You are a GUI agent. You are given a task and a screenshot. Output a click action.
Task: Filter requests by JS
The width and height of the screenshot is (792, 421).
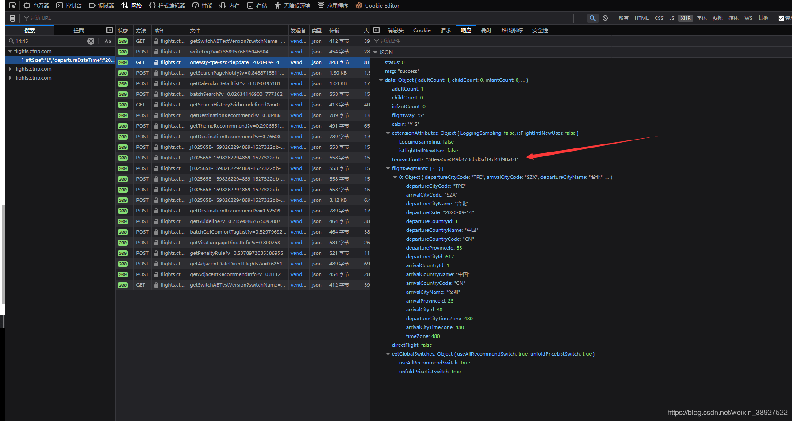671,18
